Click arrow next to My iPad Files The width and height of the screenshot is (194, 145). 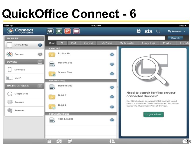point(40,45)
